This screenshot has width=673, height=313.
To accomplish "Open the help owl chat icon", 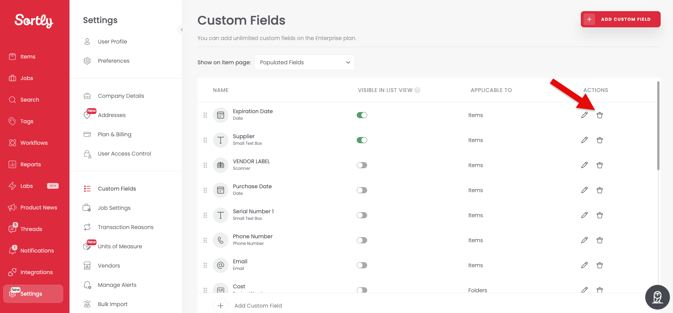I will [x=658, y=297].
